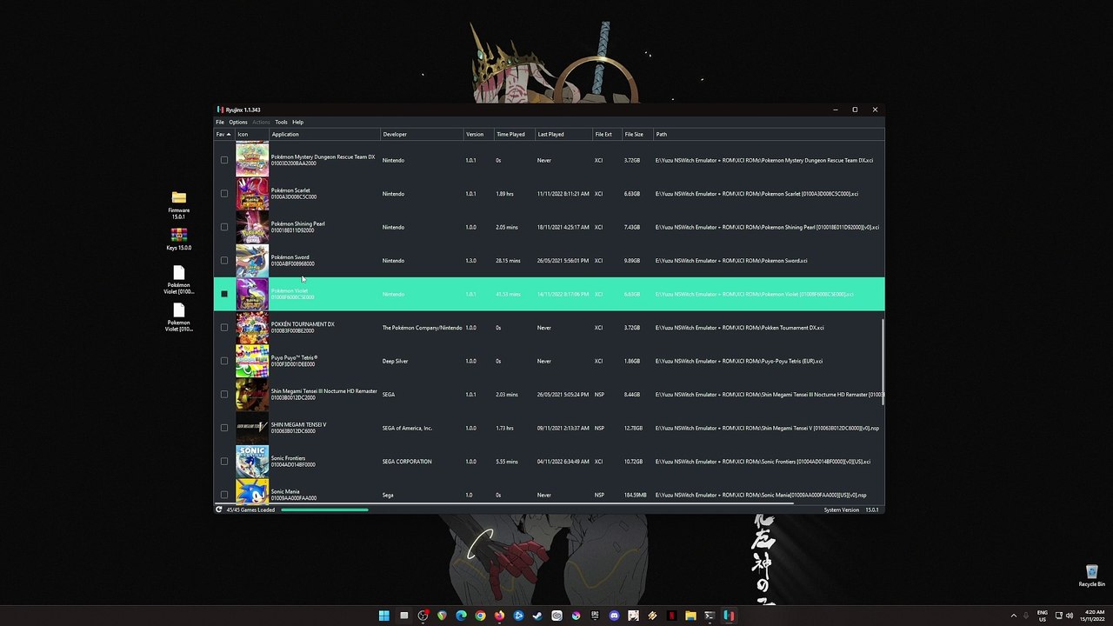
Task: Toggle favorite checkbox for Pokémon Scarlet
Action: (224, 193)
